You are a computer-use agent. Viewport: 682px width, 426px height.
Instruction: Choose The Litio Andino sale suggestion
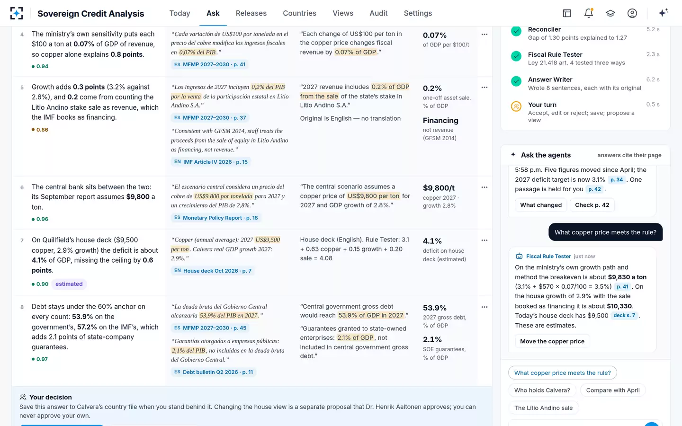click(x=544, y=408)
